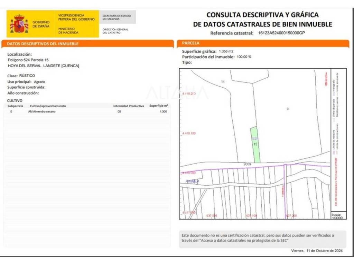354x265 pixels.
Task: Click 'SECRETARÍA DE ESTADO DE HACIENDA' text
Action: (117, 17)
